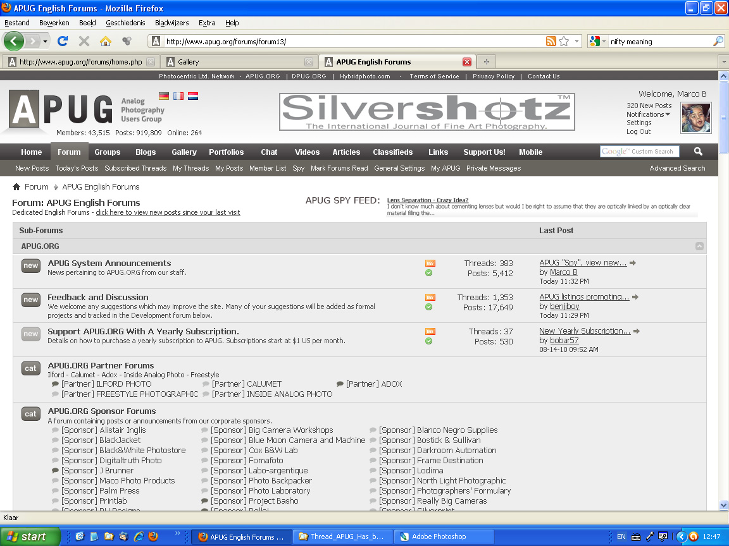Run search with magnifier in Firefox search box
The height and width of the screenshot is (546, 729).
(x=718, y=41)
